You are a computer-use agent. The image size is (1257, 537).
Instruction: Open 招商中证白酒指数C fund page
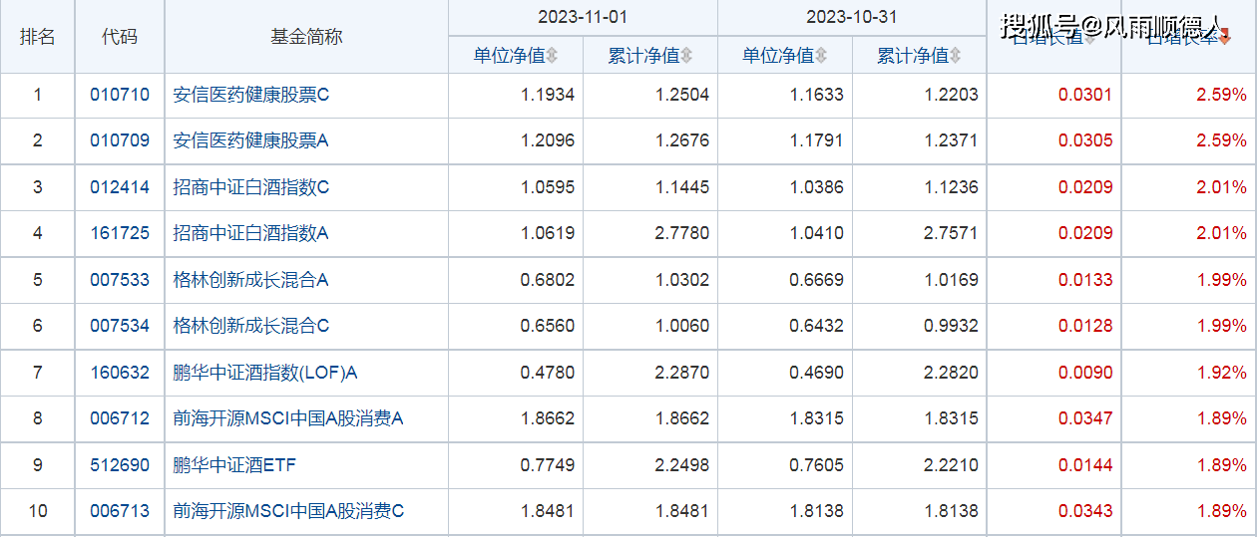pos(250,187)
